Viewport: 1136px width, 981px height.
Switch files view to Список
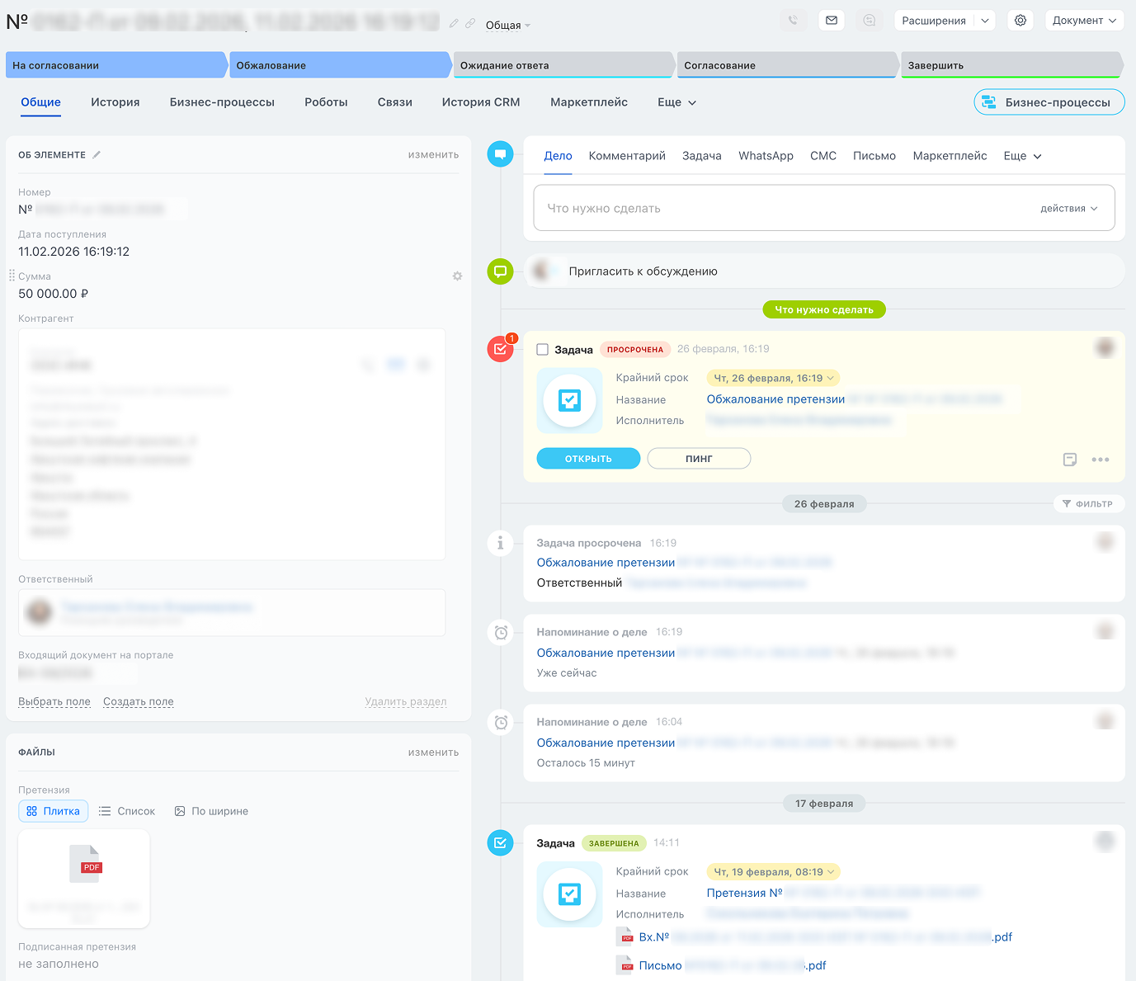(x=127, y=811)
